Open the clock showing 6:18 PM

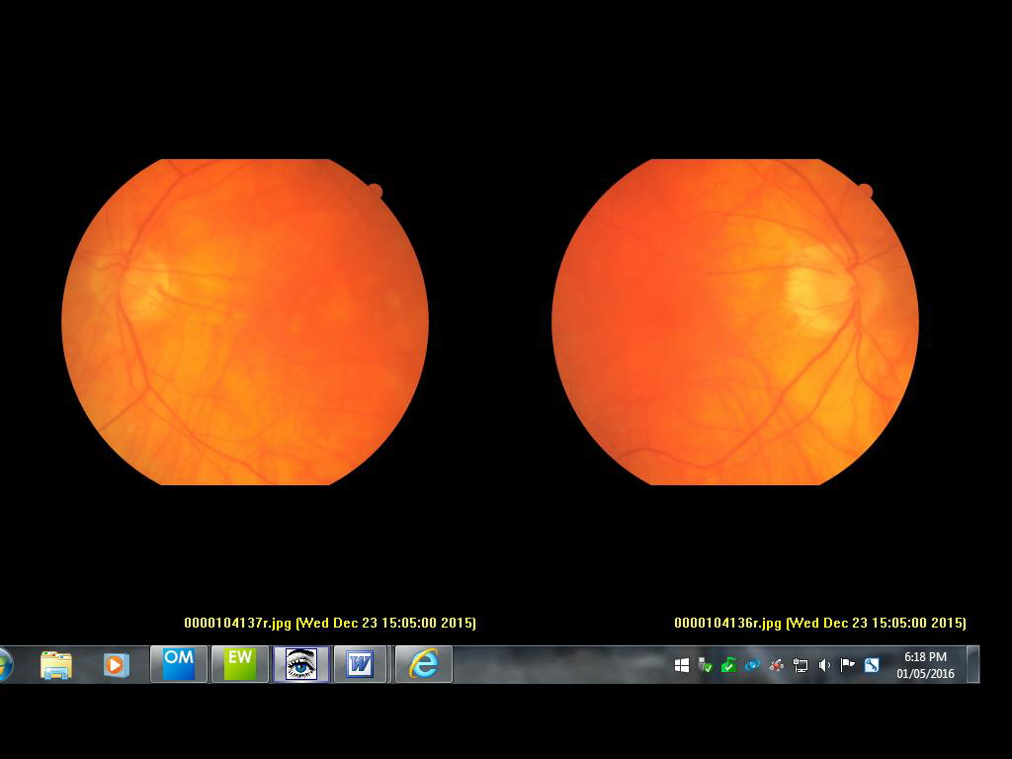[x=925, y=665]
